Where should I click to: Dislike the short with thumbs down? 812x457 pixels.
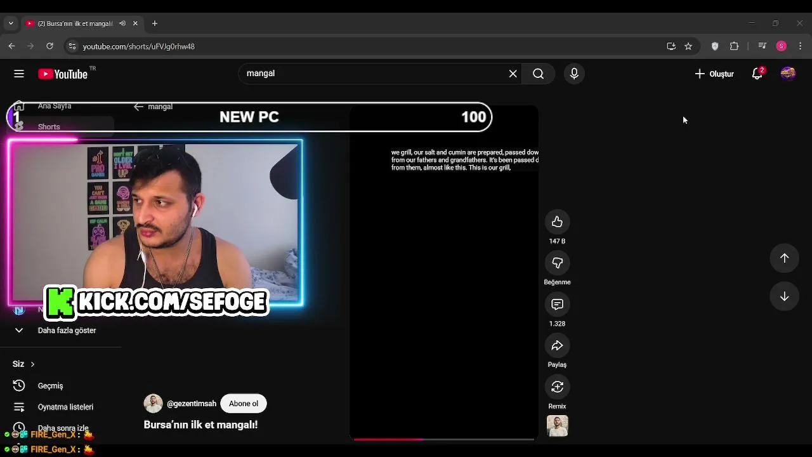(x=557, y=263)
